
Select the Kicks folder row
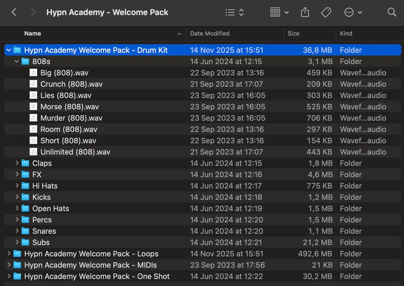pos(41,197)
